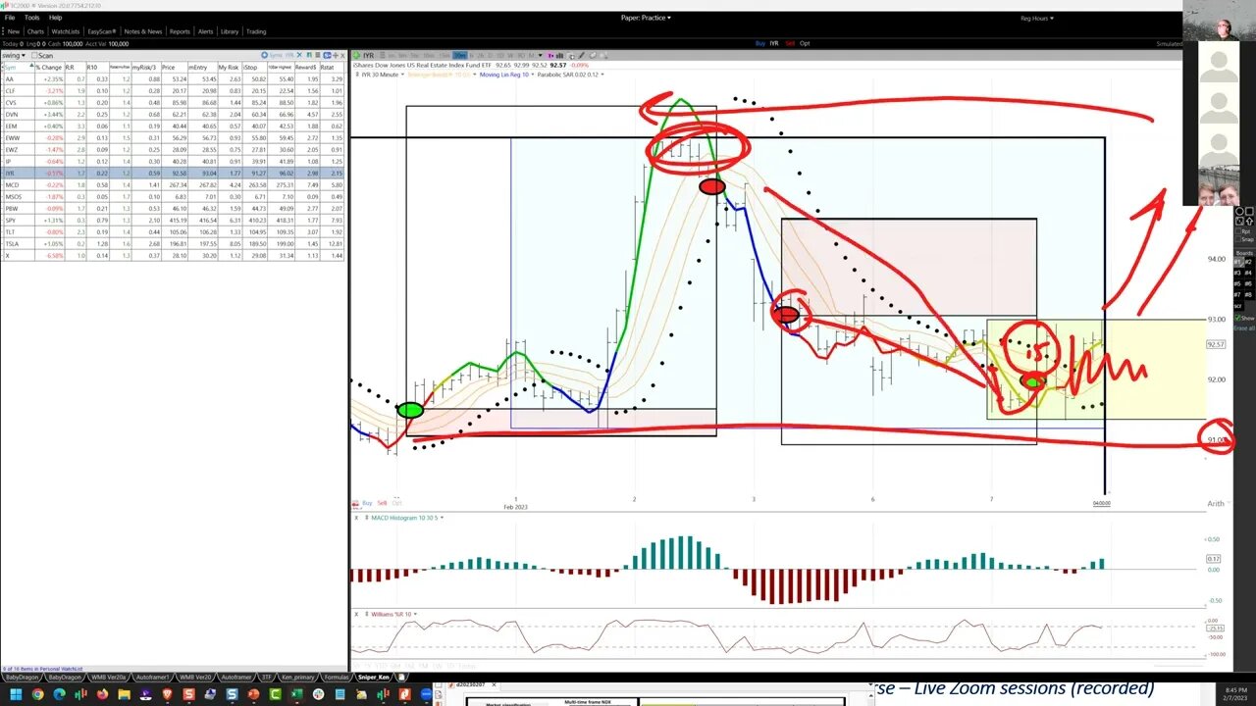Viewport: 1256px width, 706px height.
Task: Open the Reports toolbar item
Action: 180,31
